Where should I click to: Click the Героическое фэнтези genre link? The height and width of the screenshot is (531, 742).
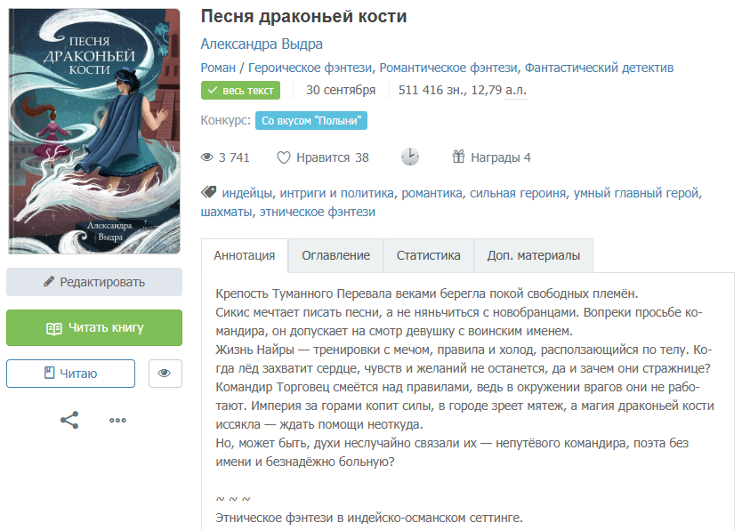pyautogui.click(x=310, y=68)
